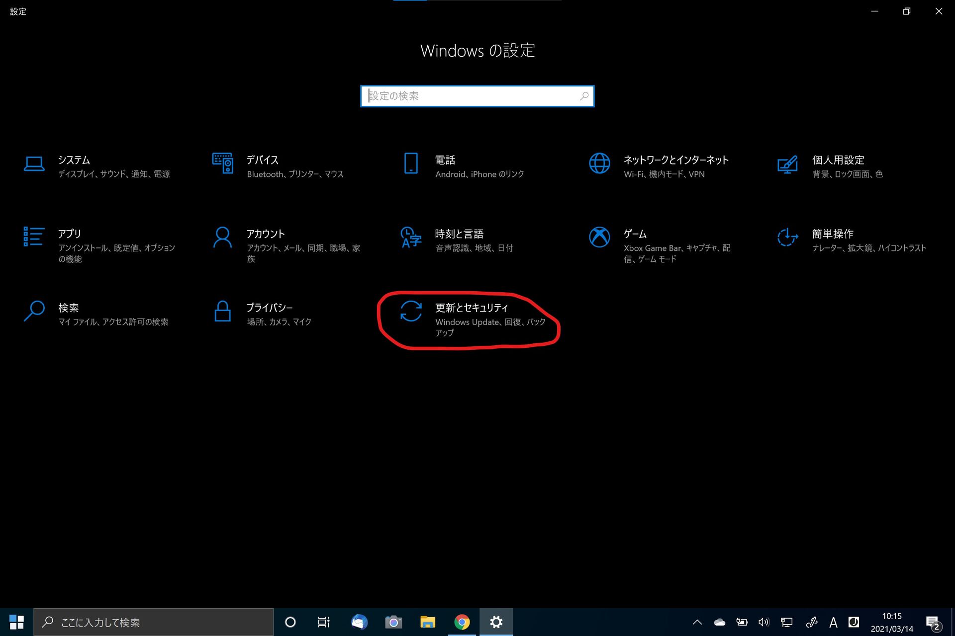955x636 pixels.
Task: Click the ゲーム Xbox icon
Action: point(599,237)
